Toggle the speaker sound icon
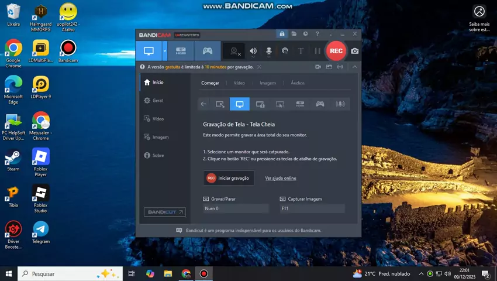This screenshot has height=281, width=497. [253, 51]
